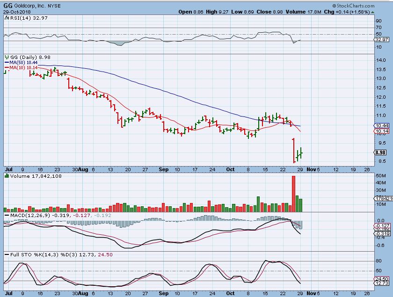393x297 pixels.
Task: Click Nov 5 on the price chart date axis
Action: (313, 169)
